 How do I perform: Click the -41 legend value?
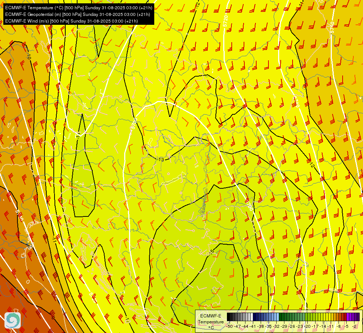pos(253,326)
